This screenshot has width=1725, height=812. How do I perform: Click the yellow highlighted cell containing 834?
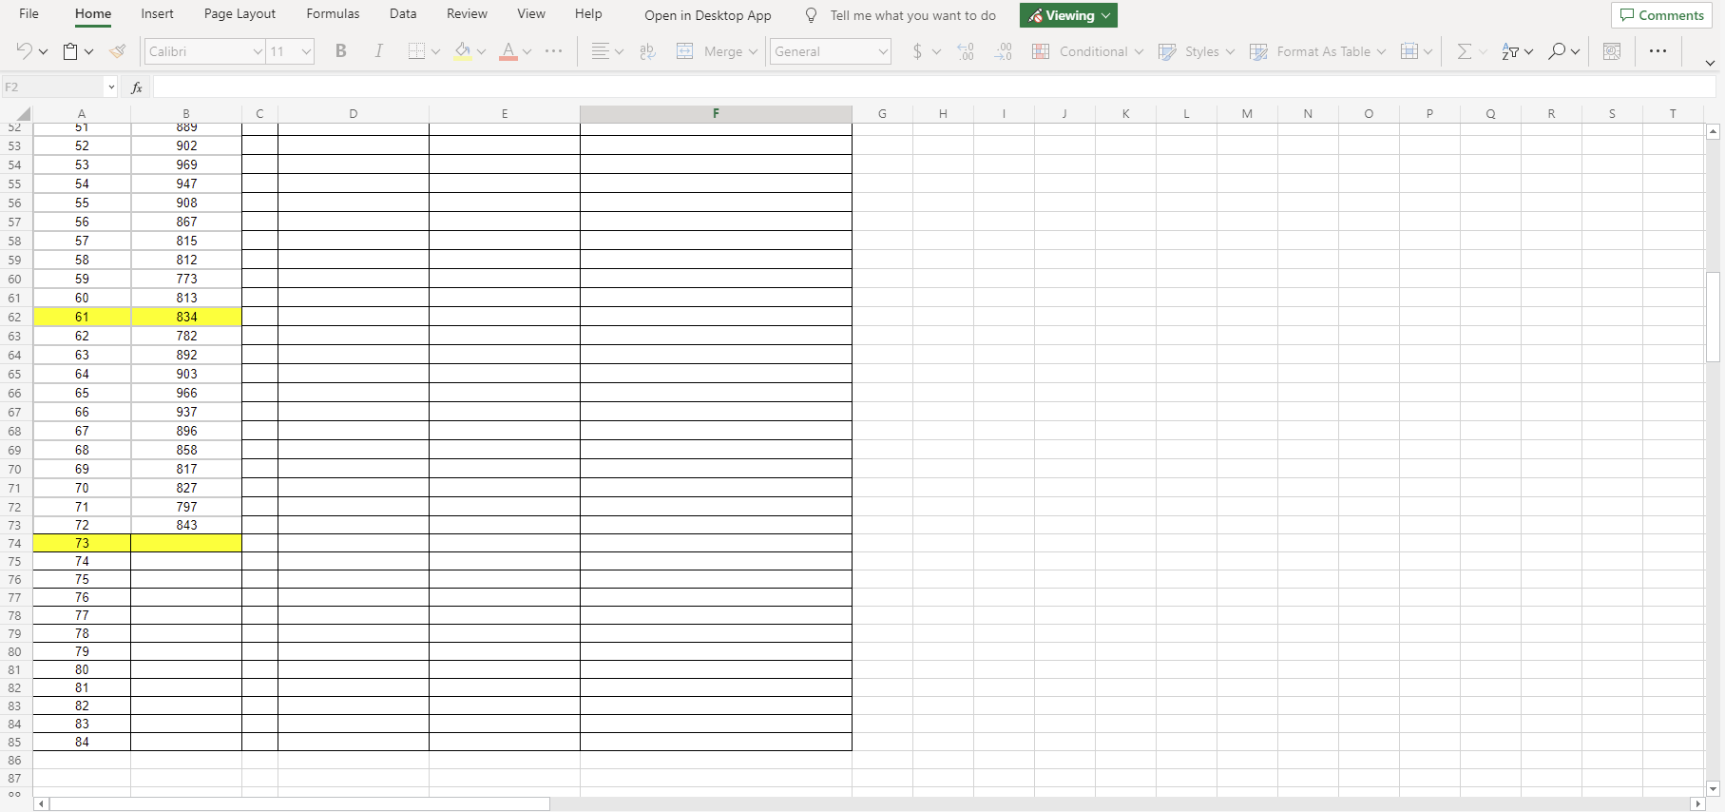click(186, 317)
